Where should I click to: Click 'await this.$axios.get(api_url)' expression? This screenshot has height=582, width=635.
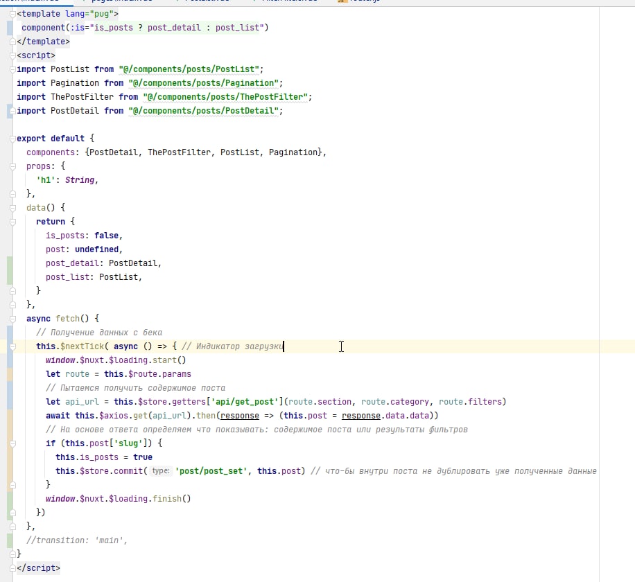119,416
